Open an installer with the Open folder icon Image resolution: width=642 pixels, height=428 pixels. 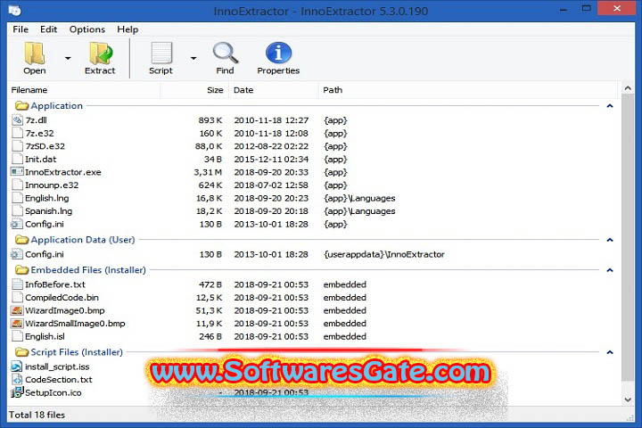pyautogui.click(x=35, y=53)
